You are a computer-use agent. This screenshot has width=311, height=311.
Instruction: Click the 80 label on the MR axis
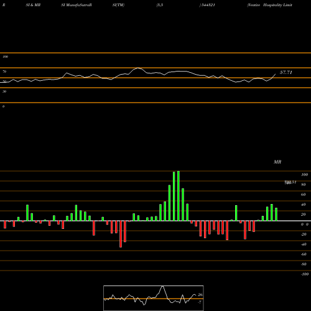(x=303, y=185)
